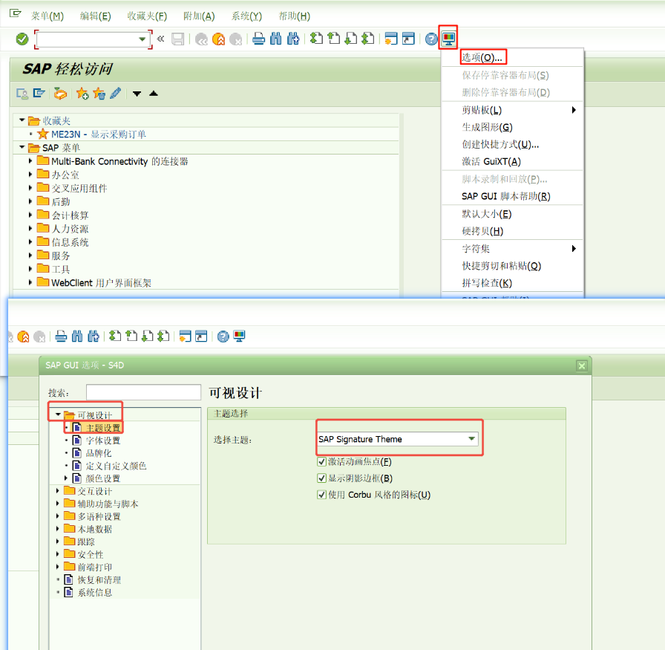The image size is (665, 650).
Task: Click the Last Page icon in top toolbar
Action: pyautogui.click(x=367, y=39)
